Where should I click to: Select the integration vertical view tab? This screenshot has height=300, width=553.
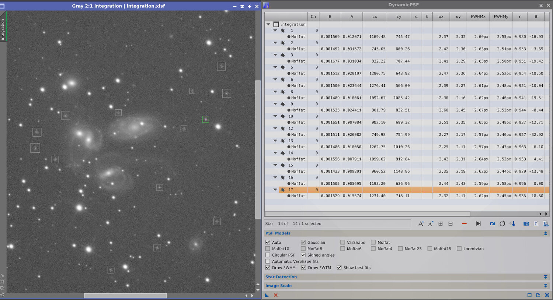tap(3, 29)
